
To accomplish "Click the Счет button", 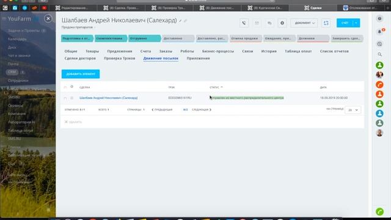I will tap(345, 23).
